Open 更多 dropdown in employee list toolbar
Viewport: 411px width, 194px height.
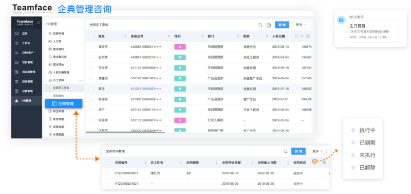[301, 25]
